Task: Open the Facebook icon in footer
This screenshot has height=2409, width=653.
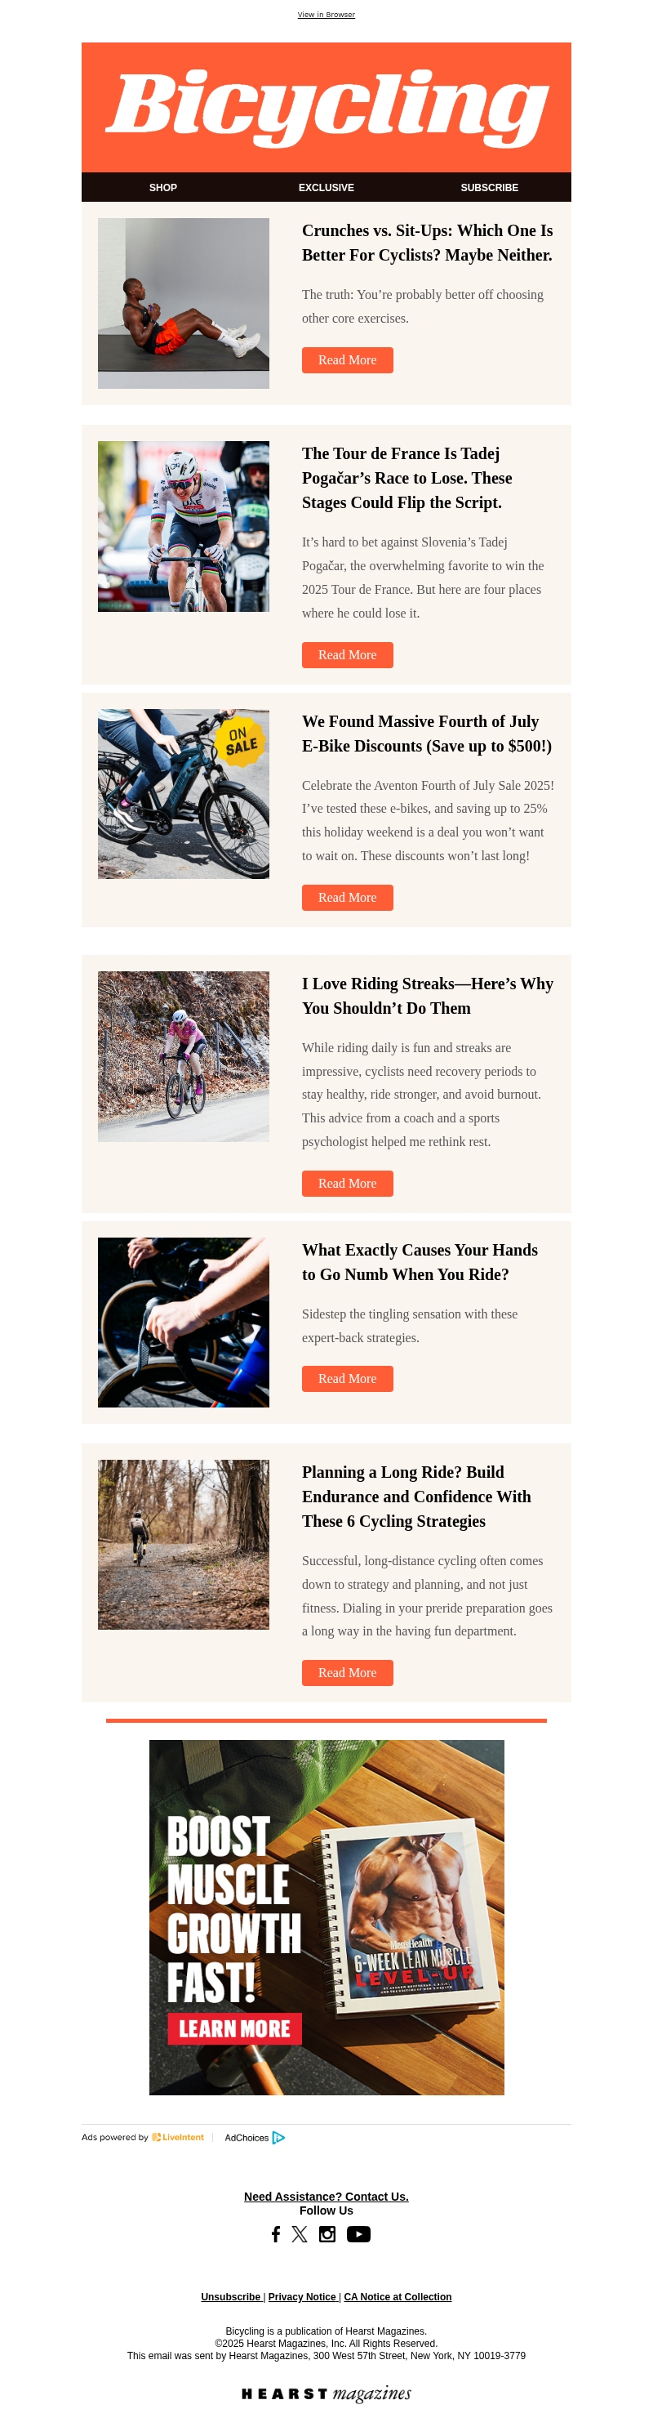Action: [x=276, y=2234]
